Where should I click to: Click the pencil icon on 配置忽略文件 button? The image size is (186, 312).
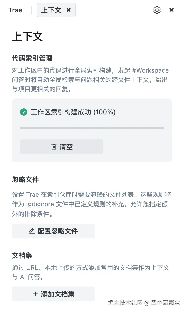pos(32,231)
